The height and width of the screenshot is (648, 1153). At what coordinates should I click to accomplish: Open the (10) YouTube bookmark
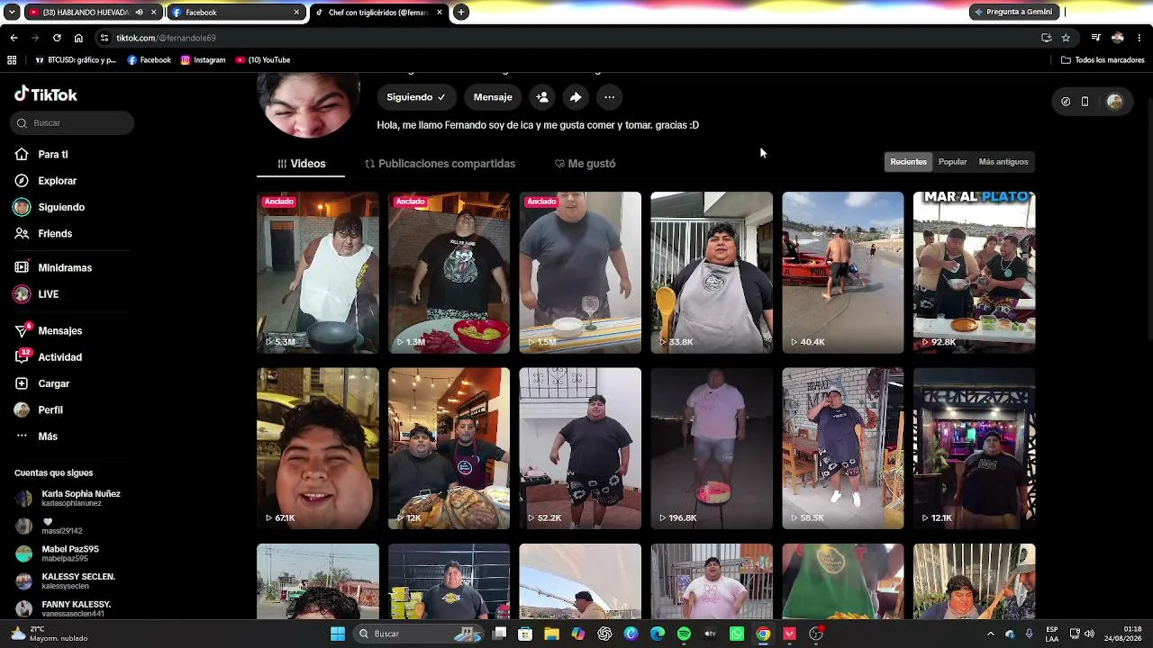(263, 60)
